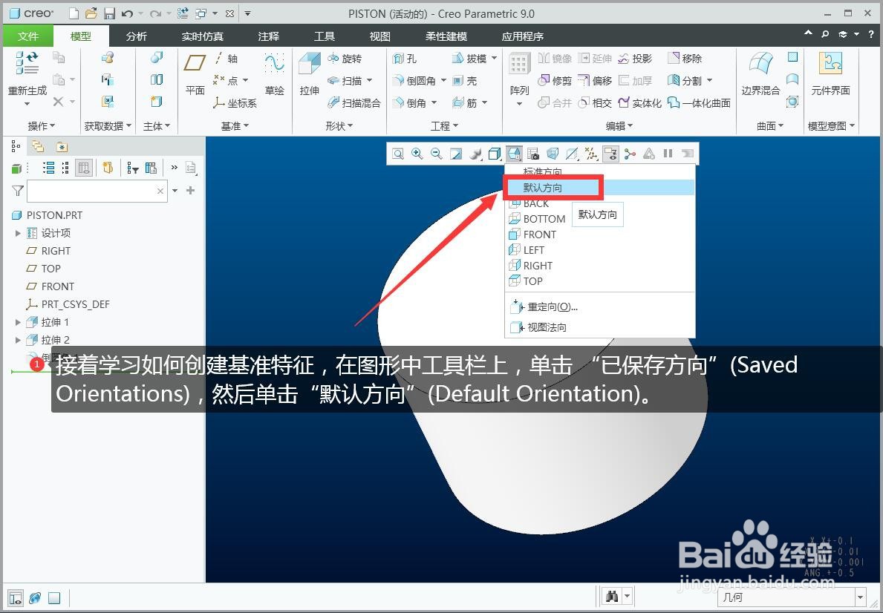Toggle the spin center icon in graphics toolbar
This screenshot has width=883, height=613.
pyautogui.click(x=630, y=154)
